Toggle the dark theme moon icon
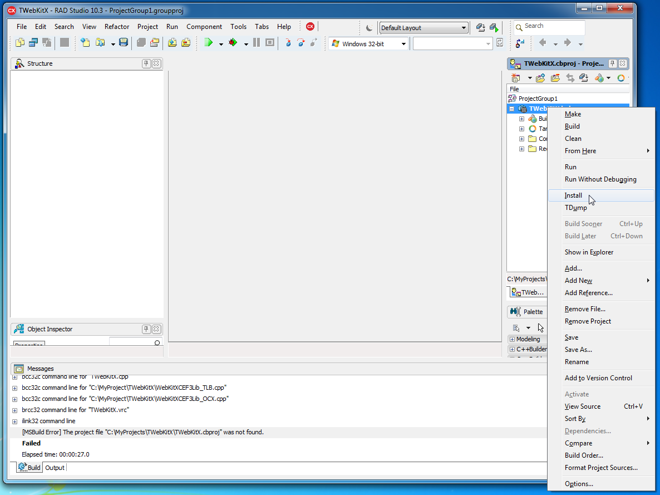660x495 pixels. (x=369, y=28)
